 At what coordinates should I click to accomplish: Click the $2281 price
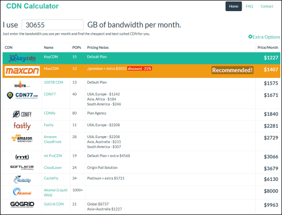271,126
